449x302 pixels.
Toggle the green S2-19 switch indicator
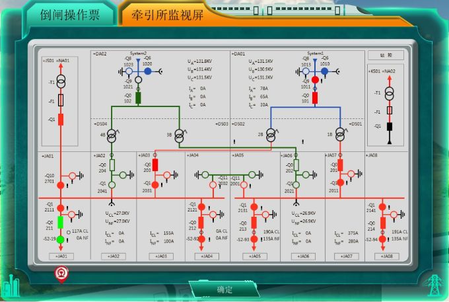[x=60, y=239]
